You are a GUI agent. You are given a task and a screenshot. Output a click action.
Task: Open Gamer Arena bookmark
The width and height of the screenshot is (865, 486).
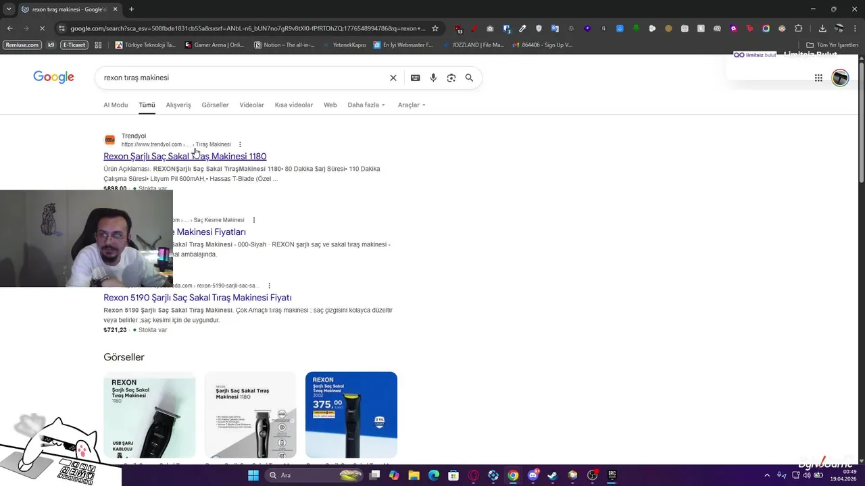pos(214,45)
